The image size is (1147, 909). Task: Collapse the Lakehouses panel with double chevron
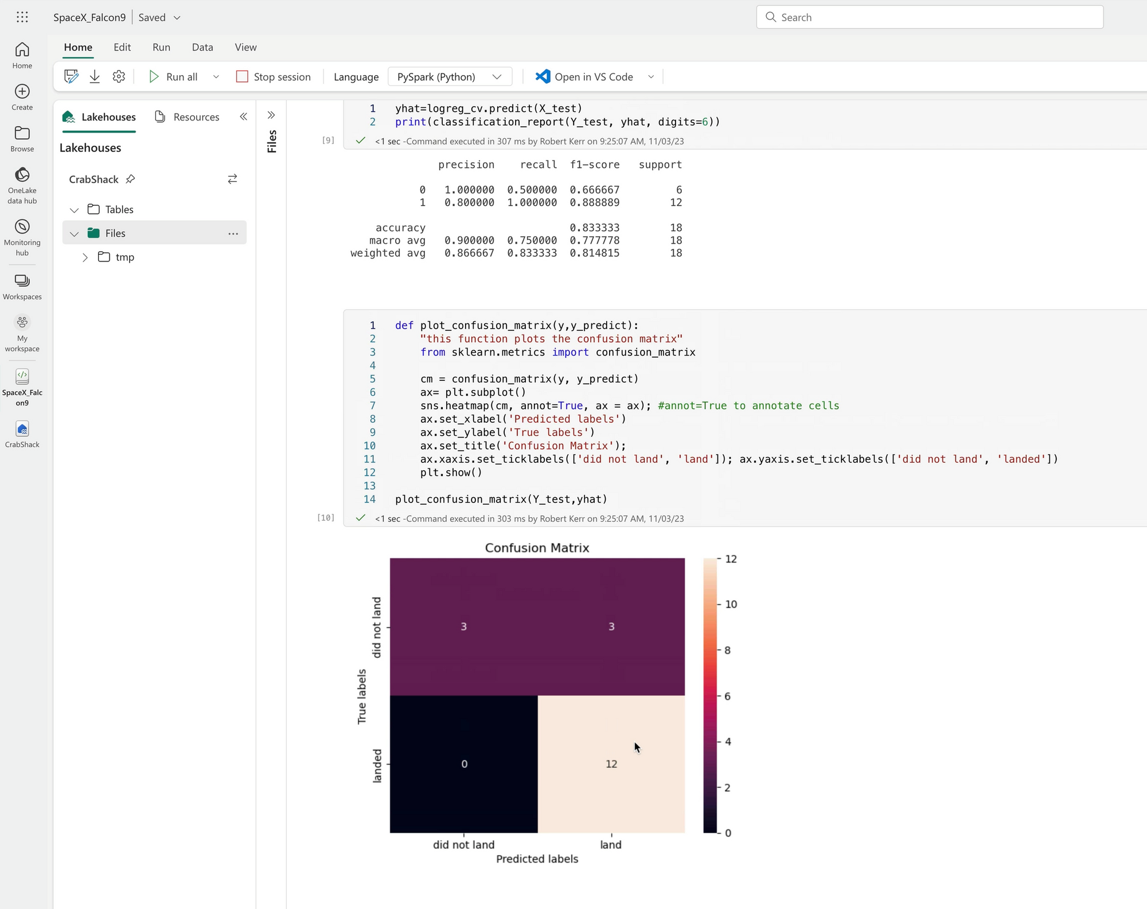click(243, 117)
